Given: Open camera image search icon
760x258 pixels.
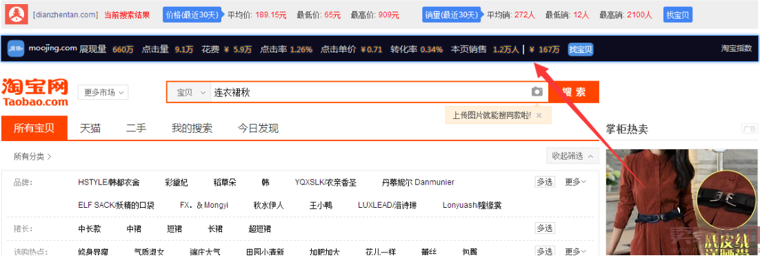Looking at the screenshot, I should tap(537, 92).
